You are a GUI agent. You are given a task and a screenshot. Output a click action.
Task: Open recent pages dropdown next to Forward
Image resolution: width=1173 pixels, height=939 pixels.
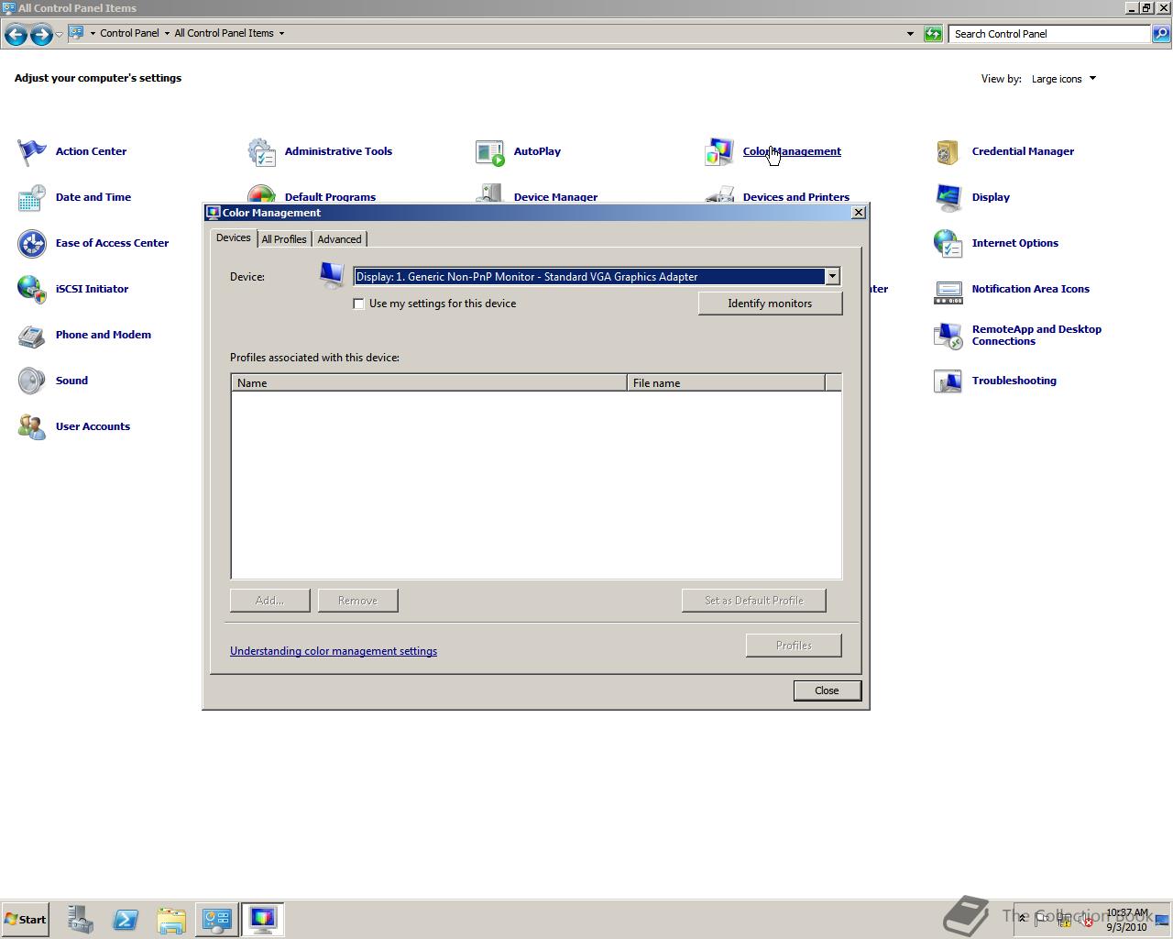pyautogui.click(x=59, y=34)
